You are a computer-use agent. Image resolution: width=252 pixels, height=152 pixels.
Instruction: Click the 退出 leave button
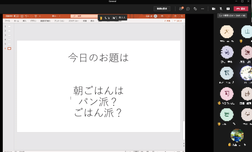tap(241, 9)
